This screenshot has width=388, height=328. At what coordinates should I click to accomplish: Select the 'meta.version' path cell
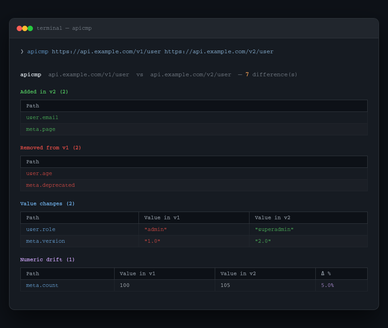[x=79, y=241]
